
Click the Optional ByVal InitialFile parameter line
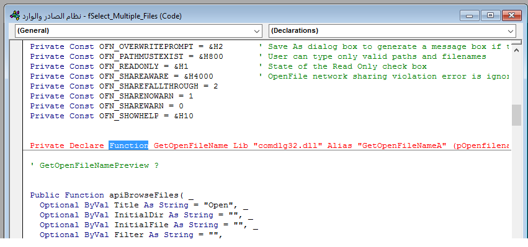pyautogui.click(x=148, y=225)
